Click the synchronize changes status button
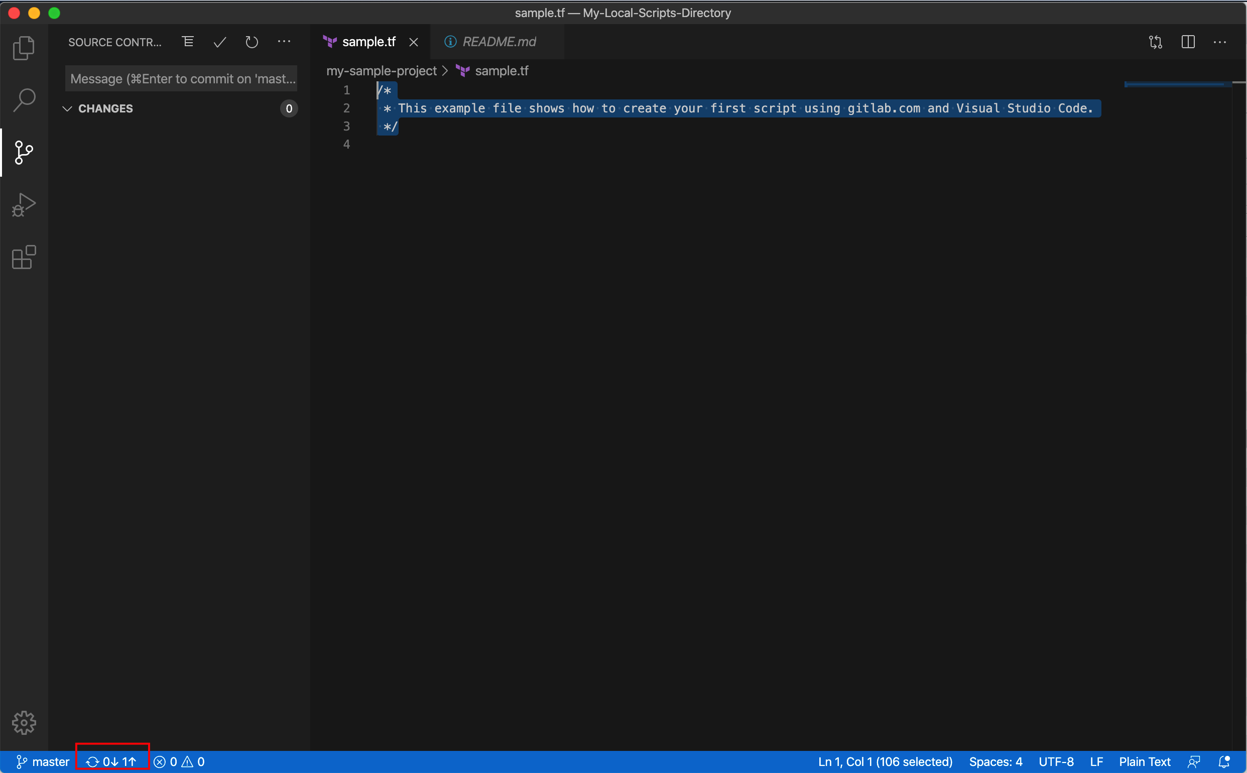Viewport: 1247px width, 773px height. (x=111, y=762)
